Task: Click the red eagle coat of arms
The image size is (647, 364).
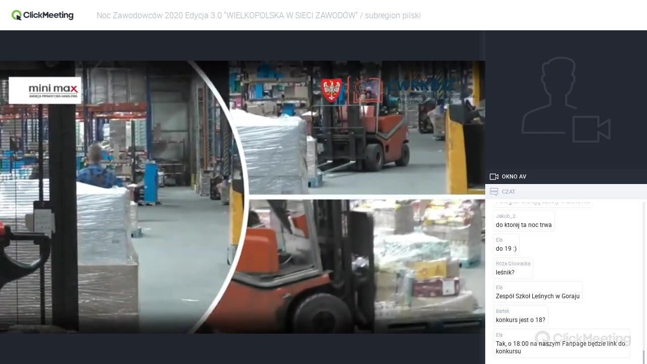Action: [x=332, y=90]
